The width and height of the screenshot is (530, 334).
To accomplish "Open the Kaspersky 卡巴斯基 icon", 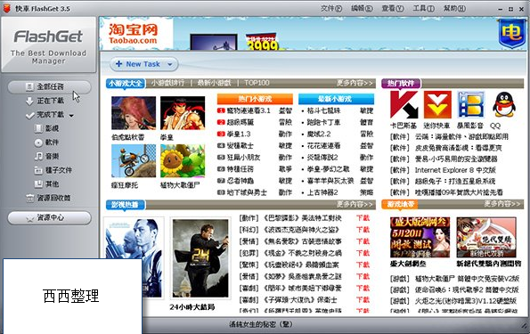I will (x=404, y=105).
